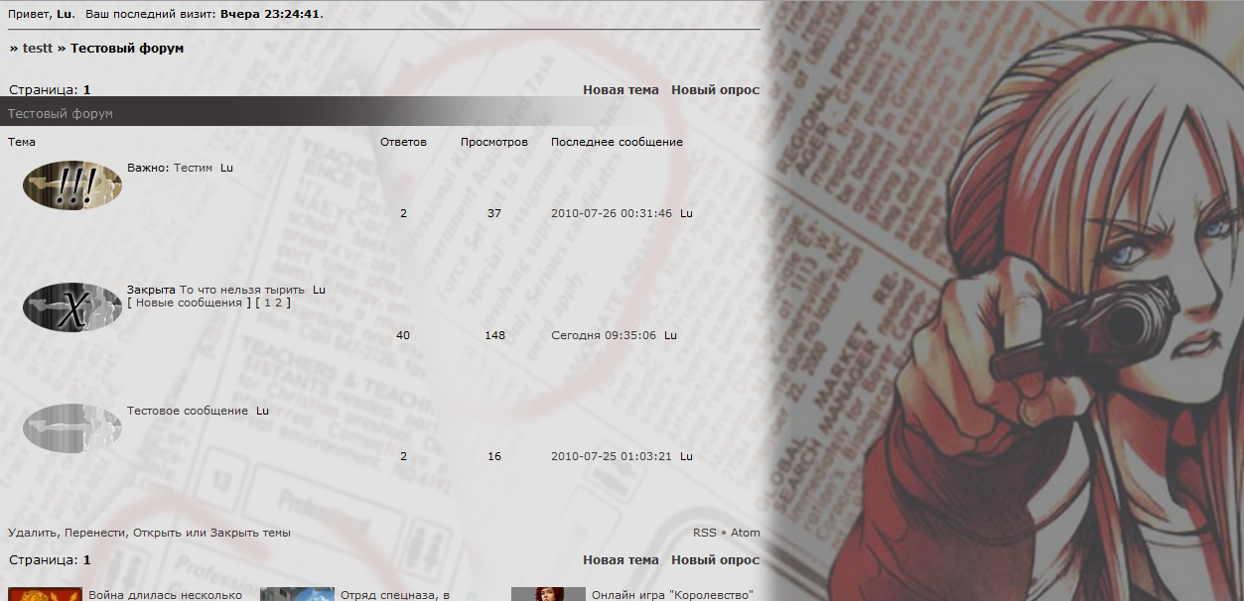1244x601 pixels.
Task: Click the Тестовый форум breadcrumb title
Action: [127, 48]
